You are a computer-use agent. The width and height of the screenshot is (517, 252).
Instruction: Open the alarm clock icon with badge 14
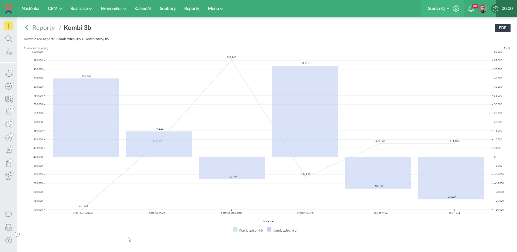coord(9,176)
